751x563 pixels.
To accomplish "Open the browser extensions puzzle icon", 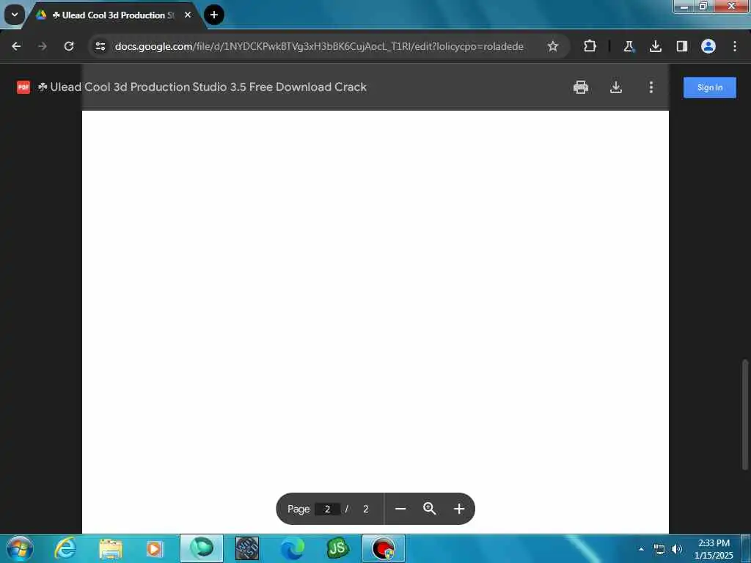I will click(x=590, y=46).
